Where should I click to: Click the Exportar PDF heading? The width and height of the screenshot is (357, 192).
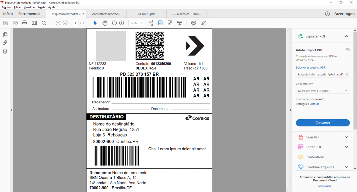click(315, 36)
